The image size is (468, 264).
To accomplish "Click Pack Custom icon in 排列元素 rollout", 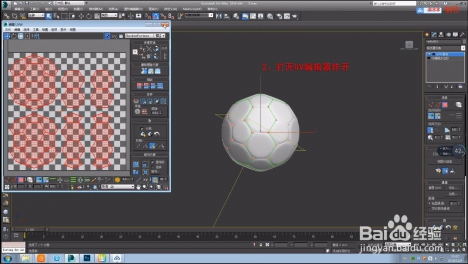I will click(136, 164).
